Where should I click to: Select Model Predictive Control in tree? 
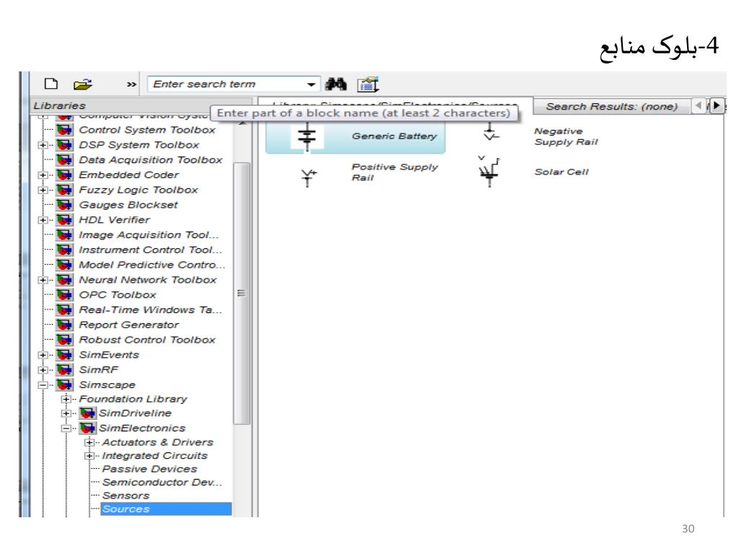(x=152, y=265)
